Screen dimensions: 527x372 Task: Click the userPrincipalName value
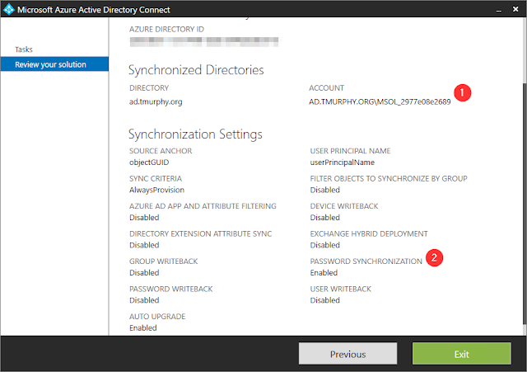pyautogui.click(x=343, y=162)
